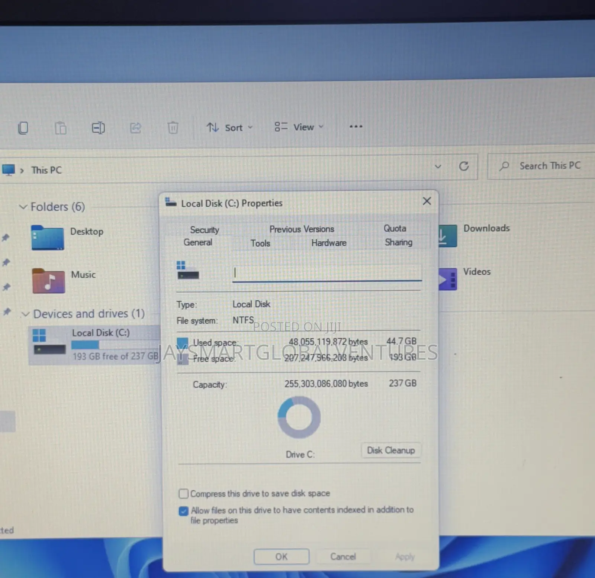Click OK in Properties dialog
This screenshot has width=595, height=578.
282,556
